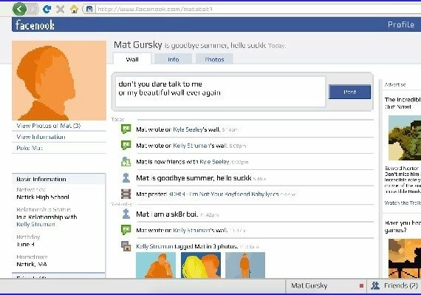
Task: Open Kelly Struman relationship link
Action: [35, 224]
